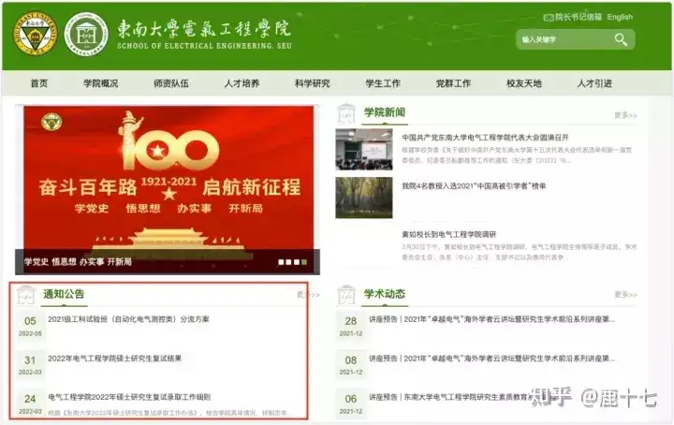The width and height of the screenshot is (674, 425).
Task: Click the conference room news thumbnail
Action: pos(364,149)
